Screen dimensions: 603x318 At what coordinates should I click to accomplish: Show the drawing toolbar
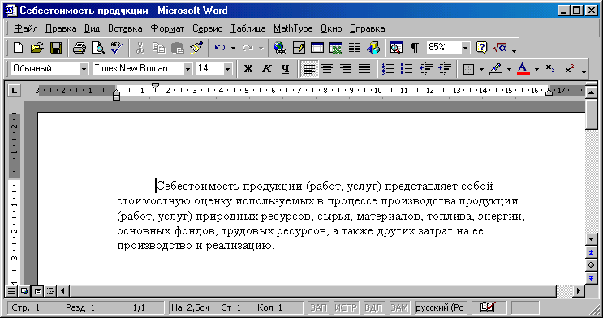373,48
